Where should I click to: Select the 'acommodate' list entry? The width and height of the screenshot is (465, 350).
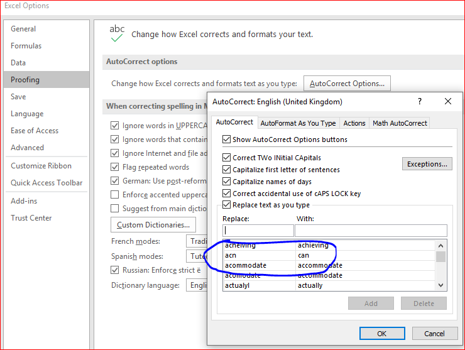point(329,265)
